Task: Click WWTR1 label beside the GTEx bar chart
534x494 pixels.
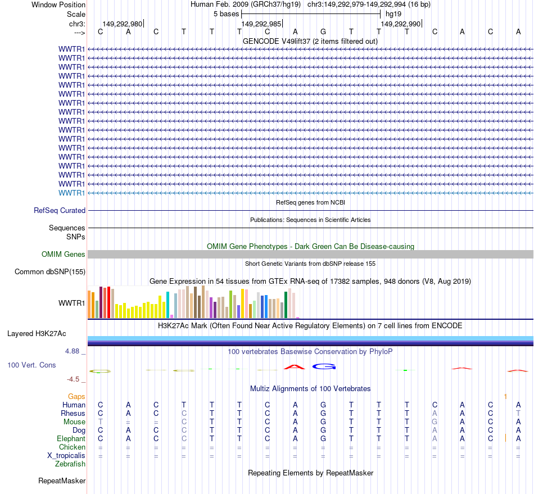Action: coord(71,303)
